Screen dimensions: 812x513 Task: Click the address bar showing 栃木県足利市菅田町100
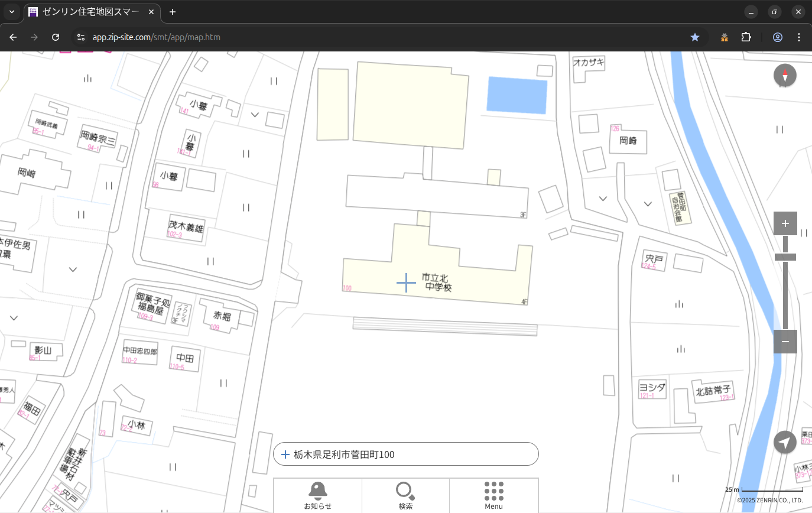pos(405,454)
